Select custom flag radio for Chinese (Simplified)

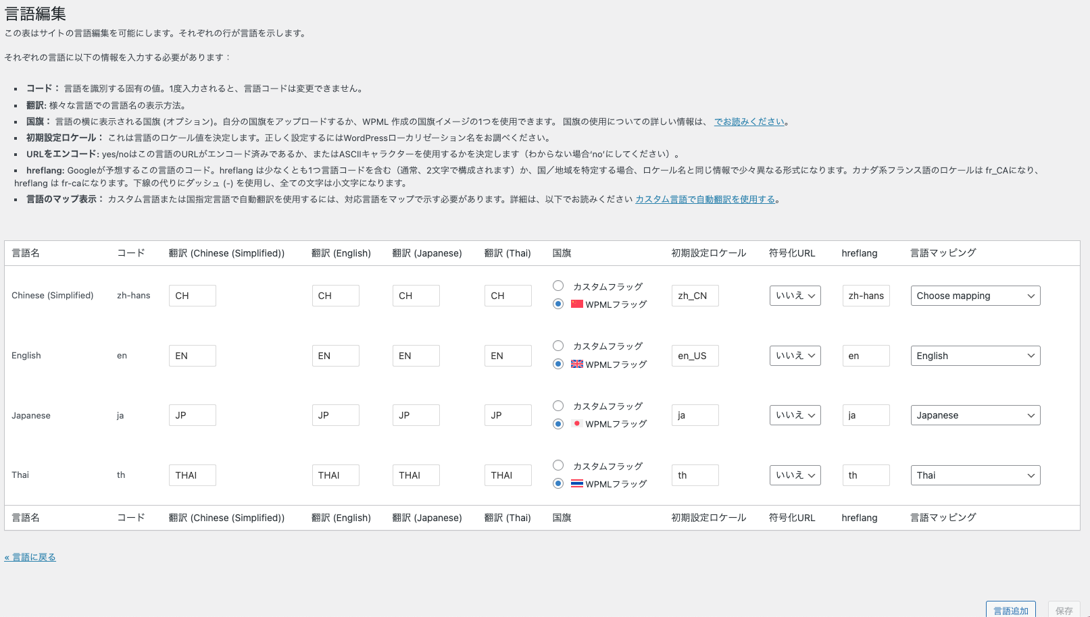point(558,286)
